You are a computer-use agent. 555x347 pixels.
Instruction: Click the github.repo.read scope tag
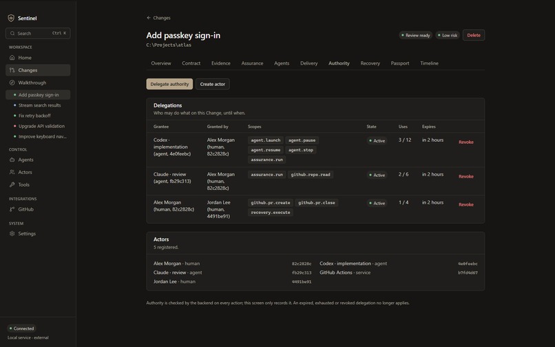311,175
